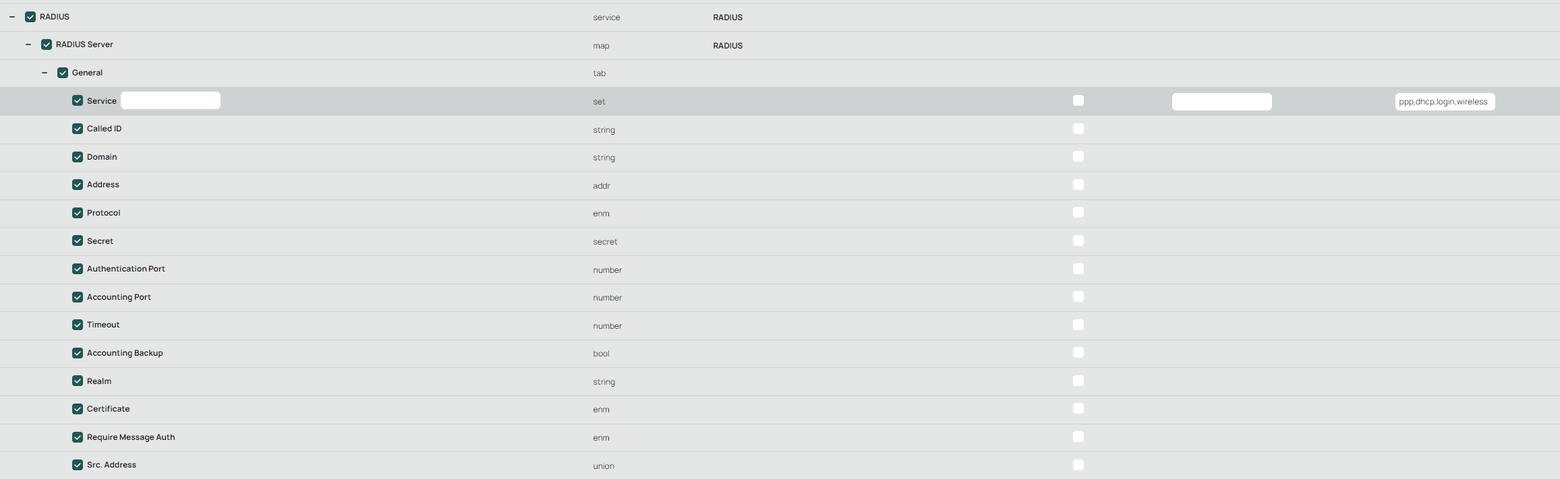The height and width of the screenshot is (479, 1560).
Task: Select the Accounting Backup row label
Action: (x=125, y=353)
